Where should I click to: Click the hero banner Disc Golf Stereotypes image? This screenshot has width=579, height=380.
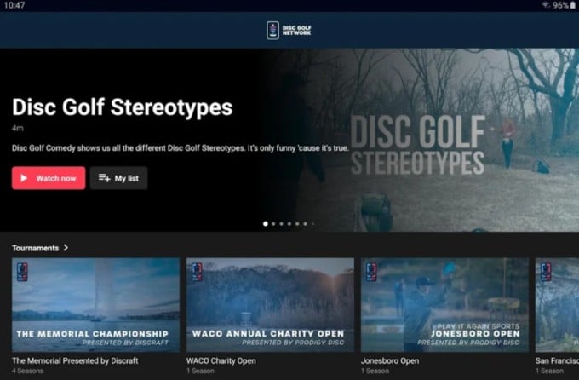(x=419, y=140)
